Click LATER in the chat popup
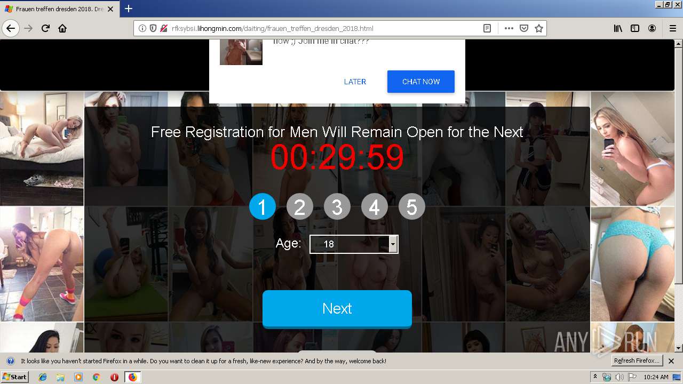This screenshot has height=384, width=683. (x=355, y=82)
